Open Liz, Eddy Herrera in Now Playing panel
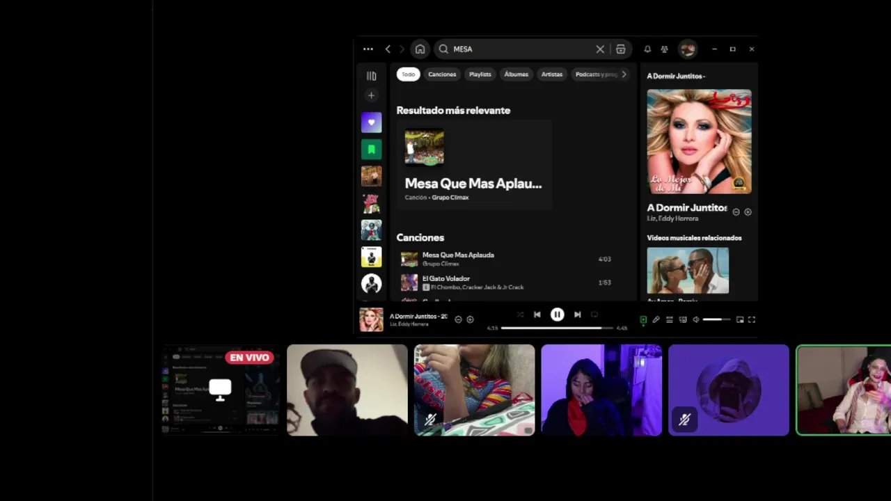This screenshot has width=891, height=501. (x=672, y=218)
